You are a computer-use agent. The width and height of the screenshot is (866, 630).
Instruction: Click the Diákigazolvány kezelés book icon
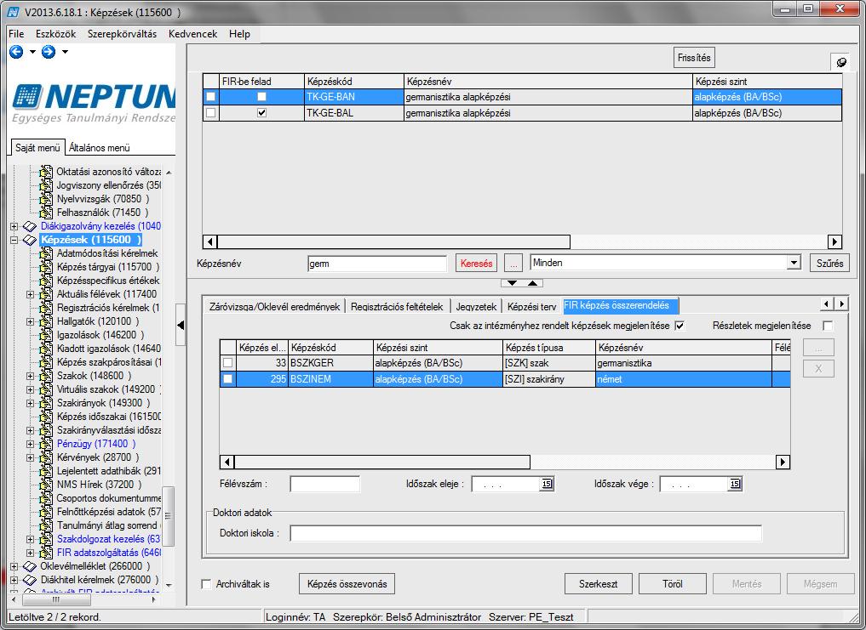30,226
